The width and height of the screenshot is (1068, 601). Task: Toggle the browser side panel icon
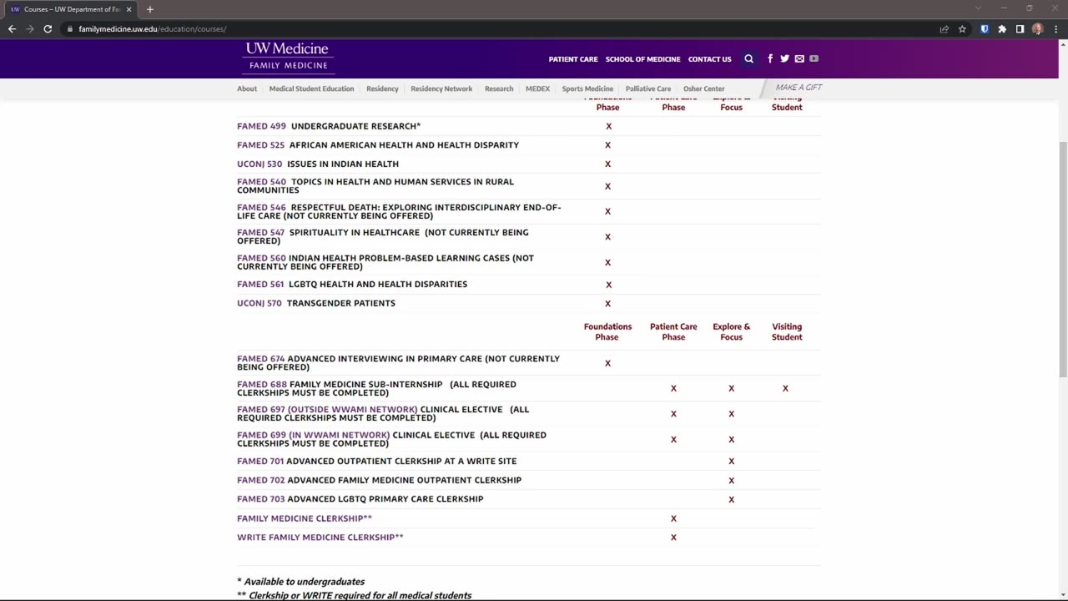[1020, 28]
